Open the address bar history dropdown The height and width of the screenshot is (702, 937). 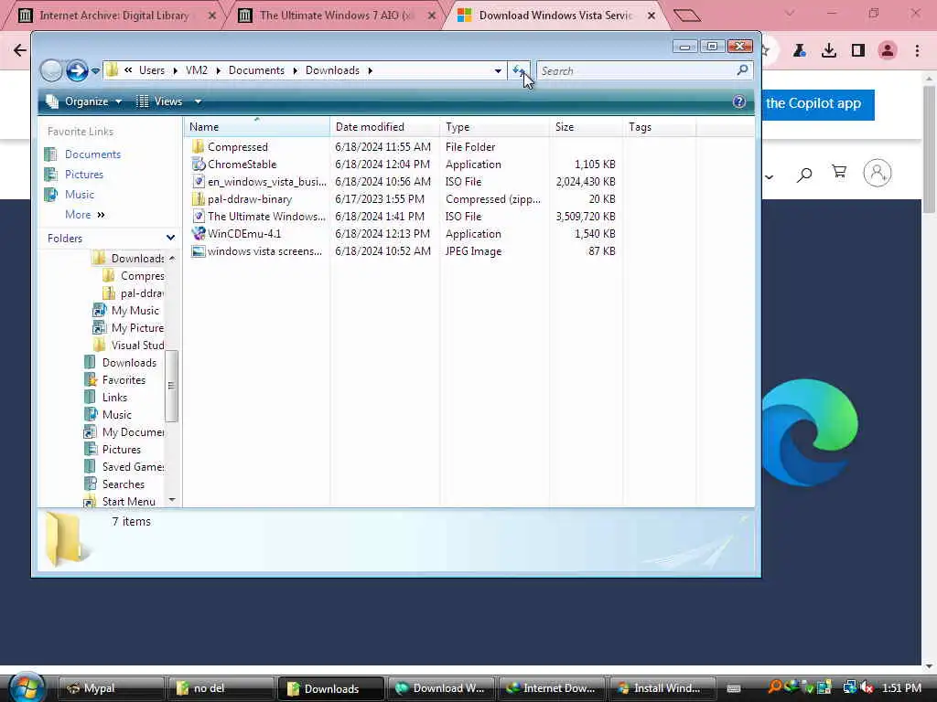(x=498, y=70)
